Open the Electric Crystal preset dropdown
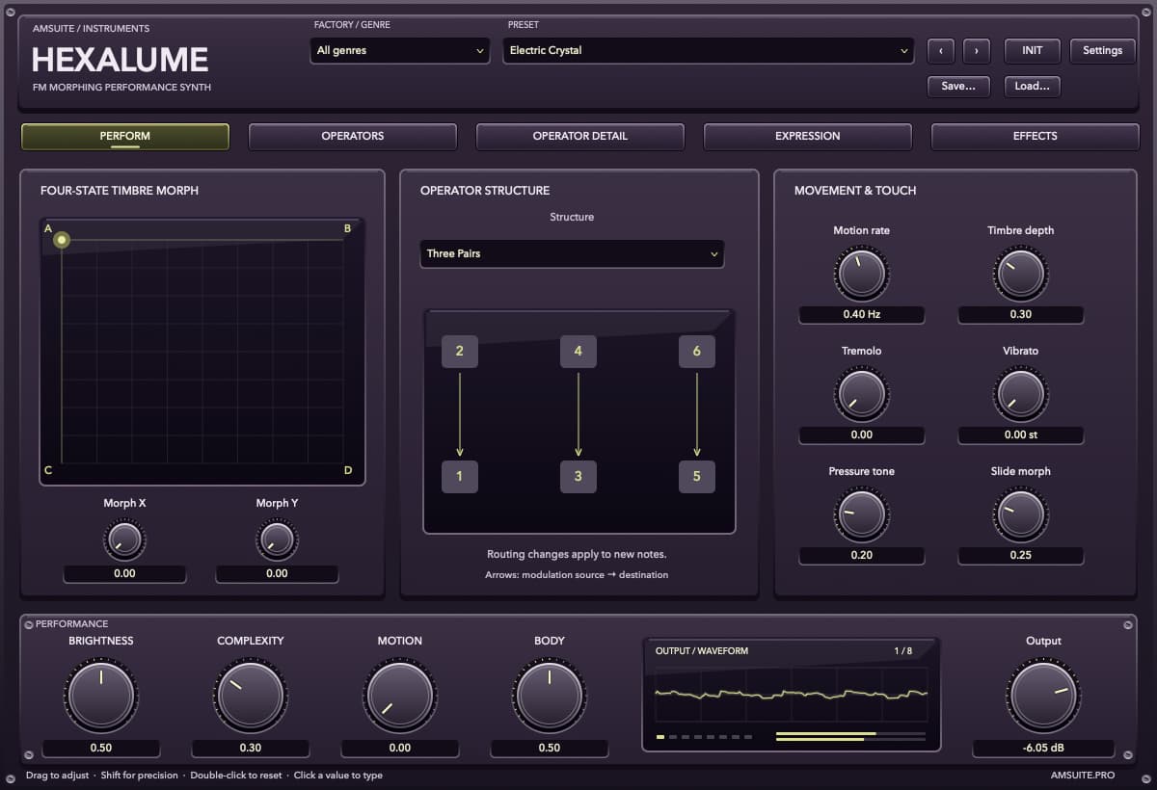 709,51
